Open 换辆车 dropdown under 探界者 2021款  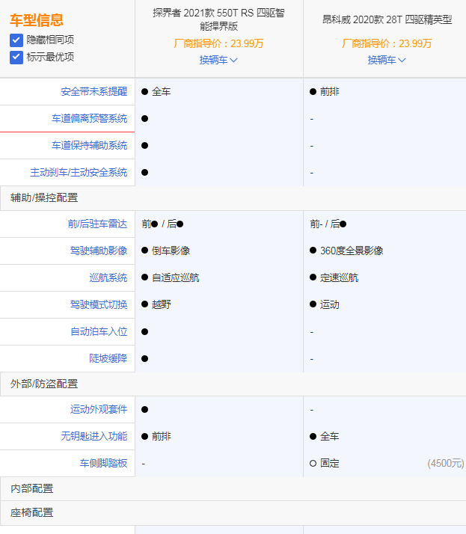(x=218, y=60)
